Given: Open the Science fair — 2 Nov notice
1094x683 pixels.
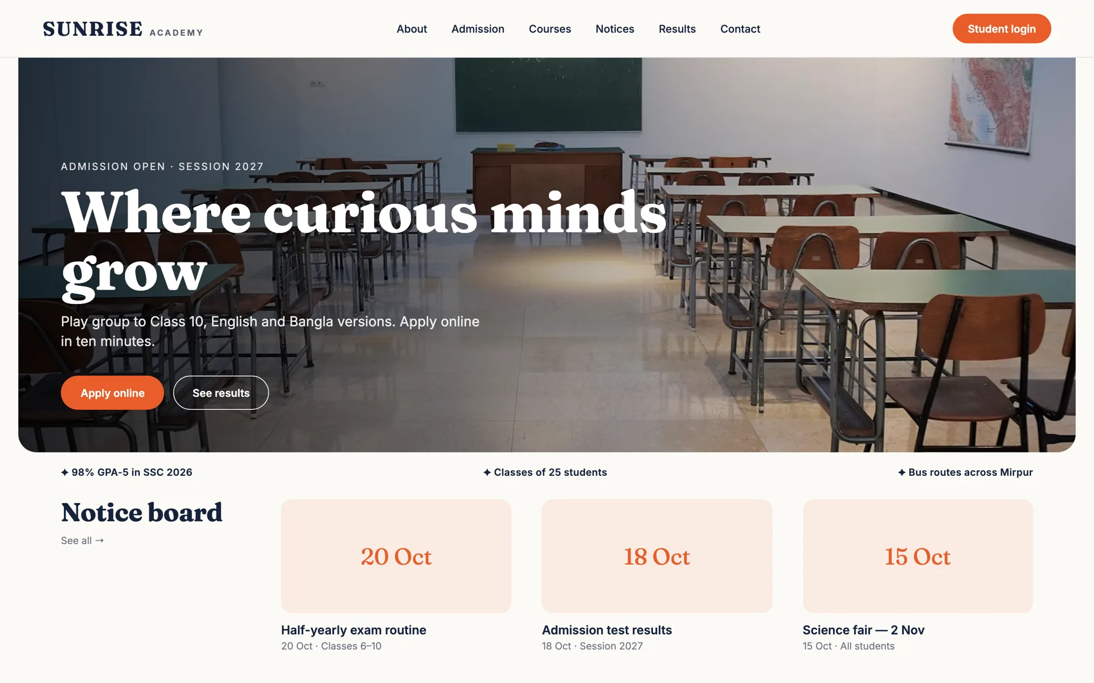Looking at the screenshot, I should point(863,630).
